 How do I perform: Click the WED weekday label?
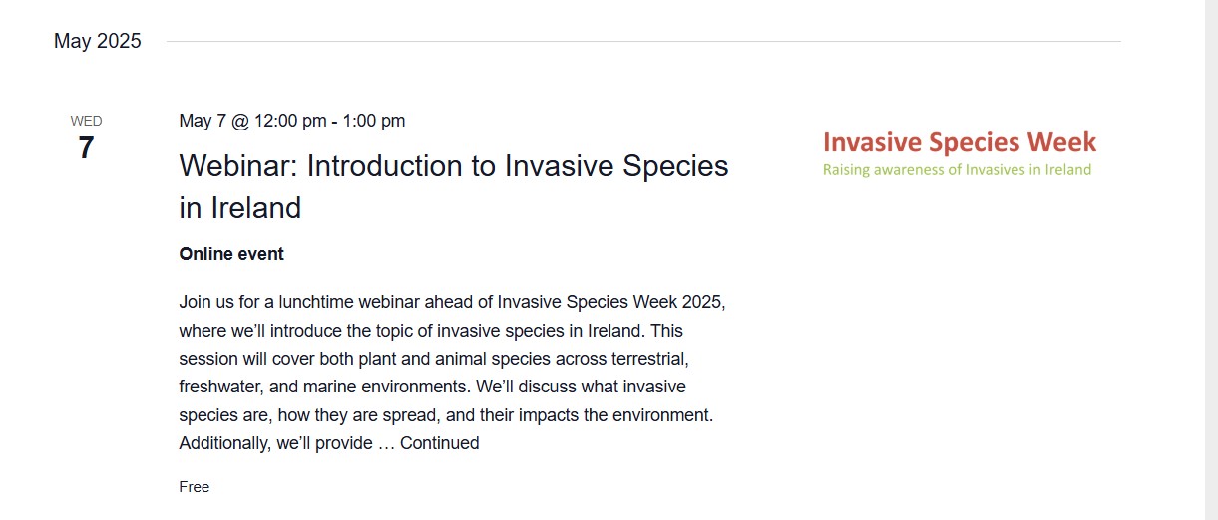(x=86, y=121)
